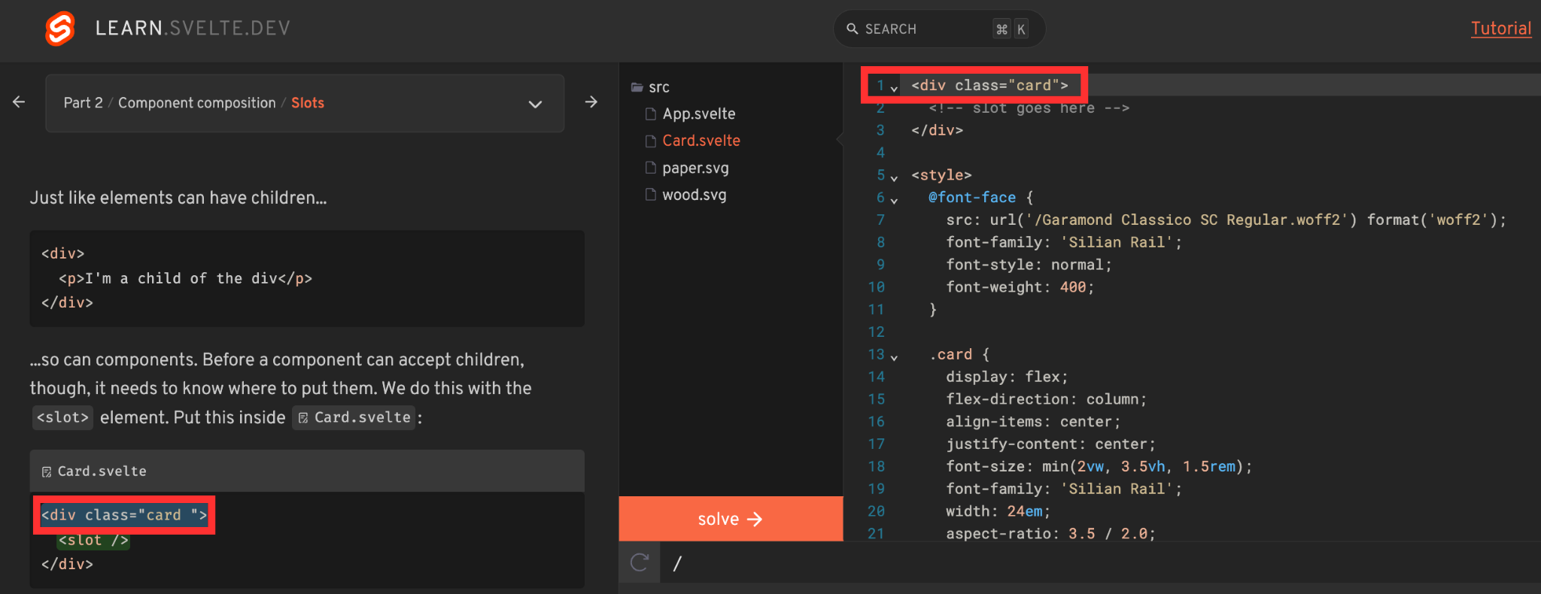Click the ⌘ key hint in the search box
Viewport: 1541px width, 594px height.
pyautogui.click(x=1001, y=29)
